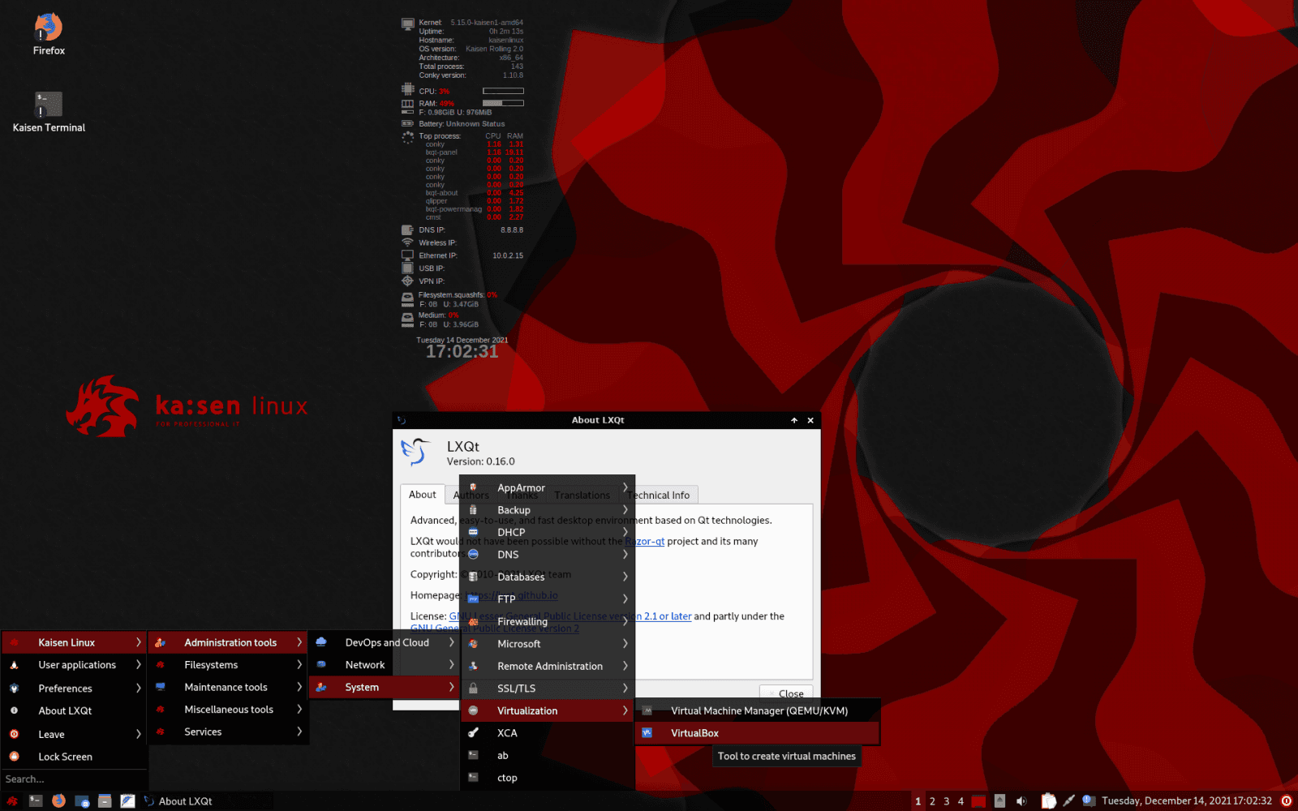Open the Microsoft menu entry

click(x=548, y=643)
